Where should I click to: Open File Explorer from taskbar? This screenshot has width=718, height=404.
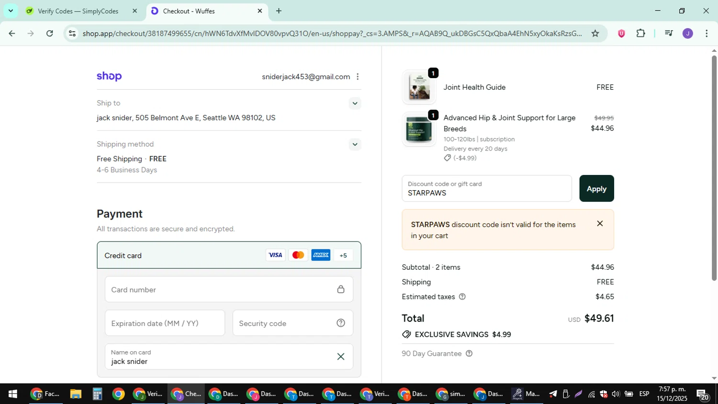tap(76, 394)
